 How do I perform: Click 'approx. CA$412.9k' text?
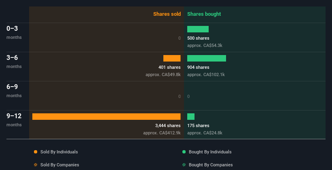[162, 133]
